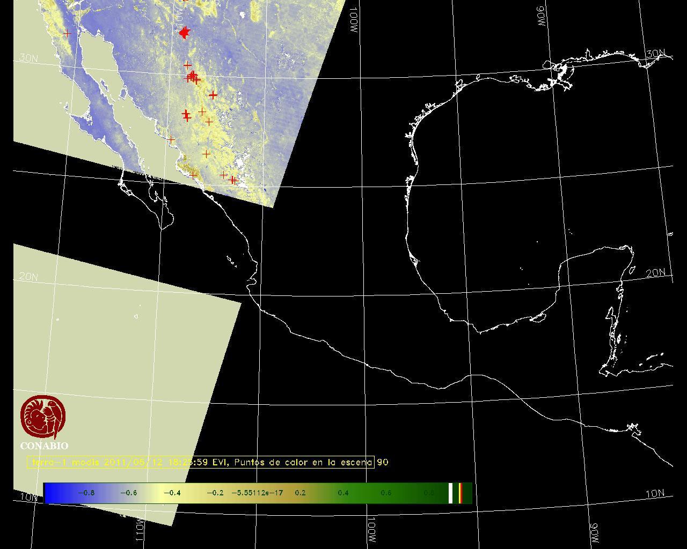Click the isolated red hotspot cross in Baja California
687x549 pixels.
67,34
